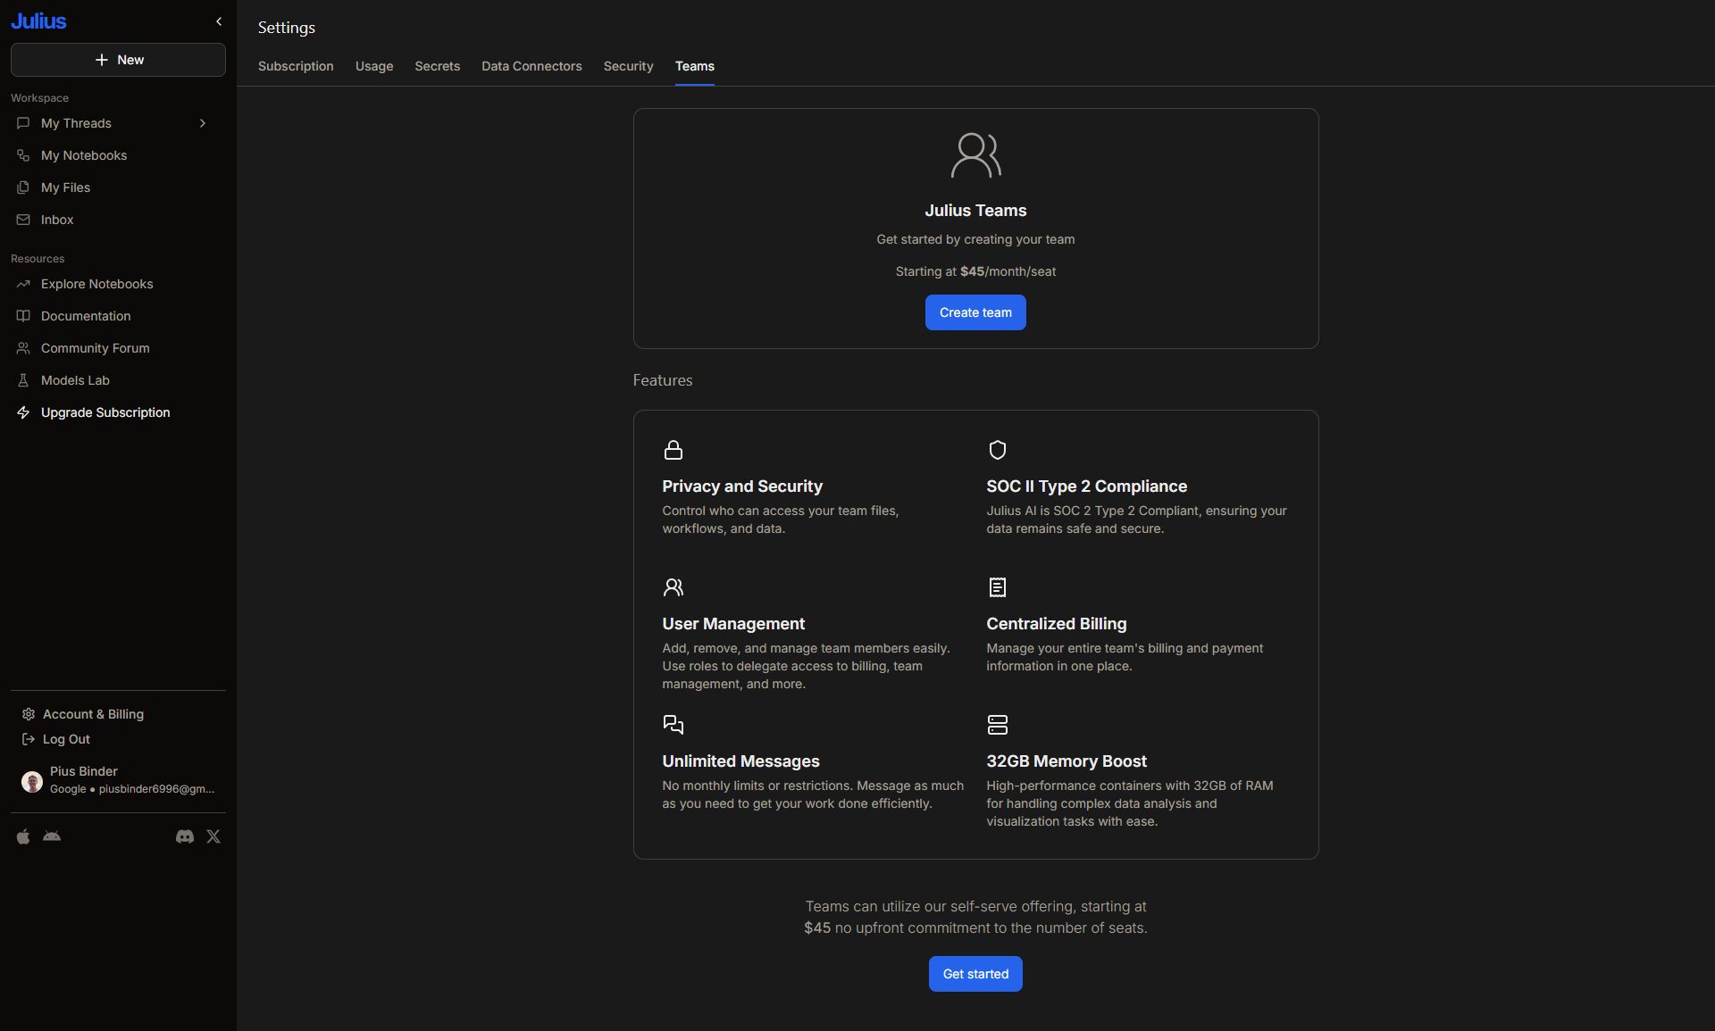Viewport: 1715px width, 1031px height.
Task: Click the Privacy and Security lock icon
Action: click(x=673, y=450)
